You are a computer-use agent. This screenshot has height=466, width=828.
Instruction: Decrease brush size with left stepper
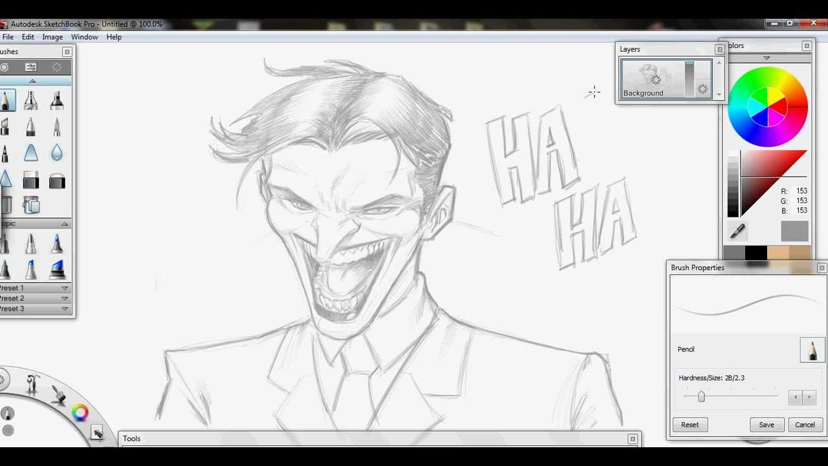pyautogui.click(x=796, y=397)
